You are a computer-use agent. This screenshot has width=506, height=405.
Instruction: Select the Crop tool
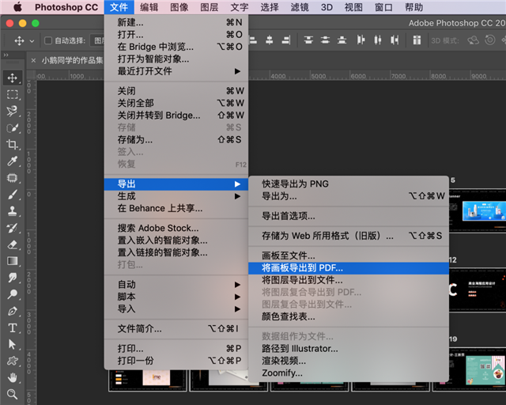pos(13,145)
